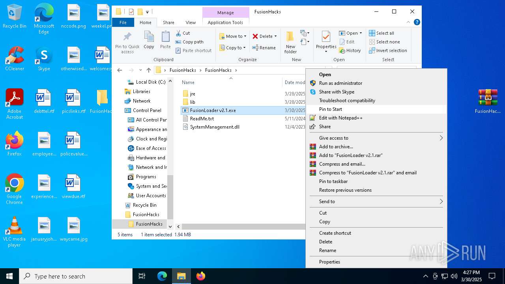Show hidden system tray icons
The width and height of the screenshot is (505, 284).
click(x=425, y=276)
